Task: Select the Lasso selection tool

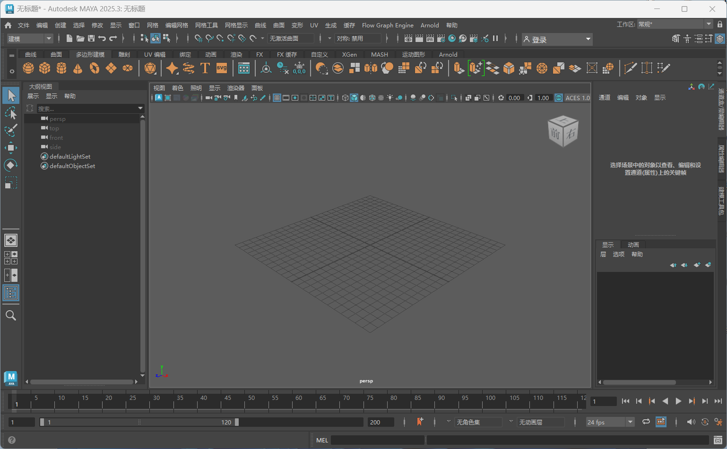Action: 10,113
